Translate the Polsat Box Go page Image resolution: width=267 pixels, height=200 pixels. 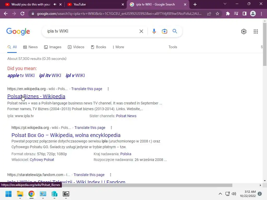(90, 128)
